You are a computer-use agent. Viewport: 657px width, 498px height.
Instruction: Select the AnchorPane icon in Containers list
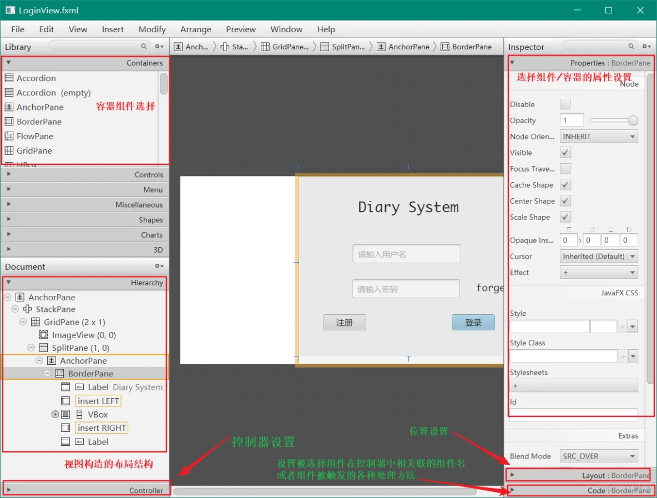pyautogui.click(x=9, y=107)
